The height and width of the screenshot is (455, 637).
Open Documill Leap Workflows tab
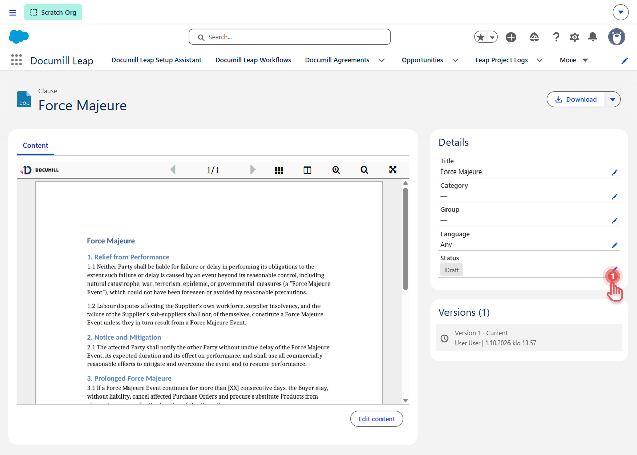pos(253,60)
